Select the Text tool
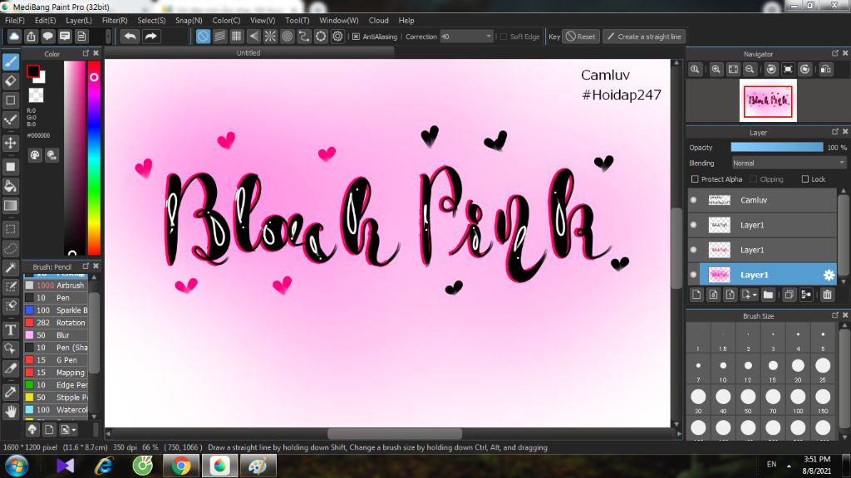 pyautogui.click(x=10, y=329)
